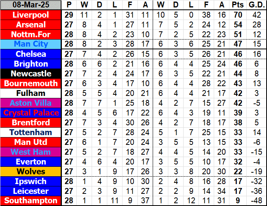This screenshot has width=267, height=206.
Task: Click the Man Utd team cell
Action: click(x=31, y=142)
